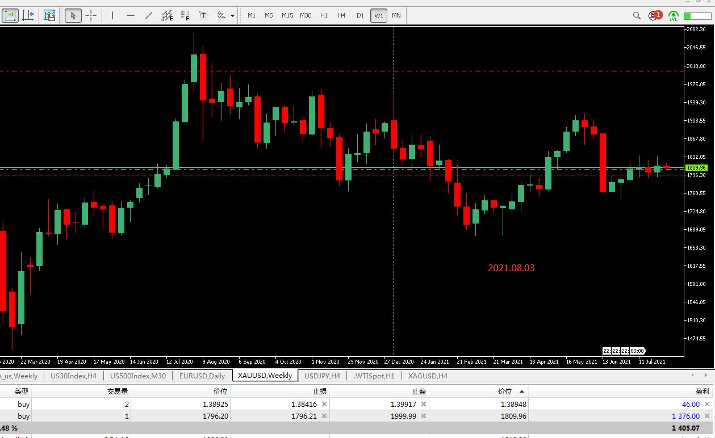Open the XAGUSD,H4 chart tab

[x=428, y=376]
